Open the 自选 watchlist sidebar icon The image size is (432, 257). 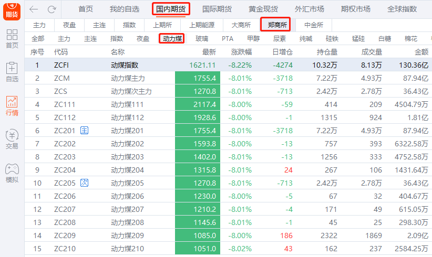pyautogui.click(x=12, y=71)
